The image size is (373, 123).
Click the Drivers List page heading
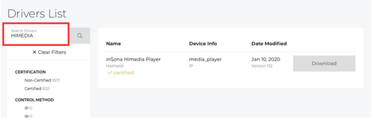(37, 14)
